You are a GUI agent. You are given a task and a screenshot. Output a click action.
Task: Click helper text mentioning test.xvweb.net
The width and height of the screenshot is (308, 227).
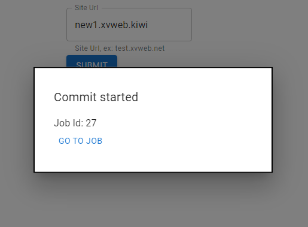120,49
